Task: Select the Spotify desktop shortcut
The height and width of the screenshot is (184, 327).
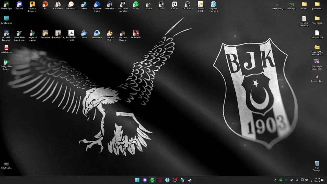Action: tap(136, 6)
